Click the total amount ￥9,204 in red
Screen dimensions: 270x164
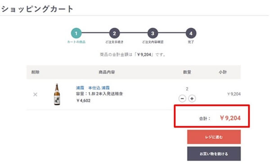(x=230, y=118)
